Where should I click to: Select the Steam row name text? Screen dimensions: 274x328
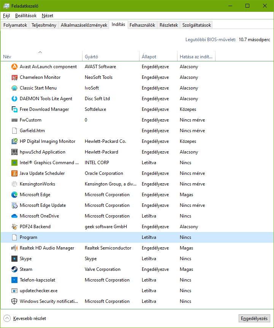coord(26,269)
